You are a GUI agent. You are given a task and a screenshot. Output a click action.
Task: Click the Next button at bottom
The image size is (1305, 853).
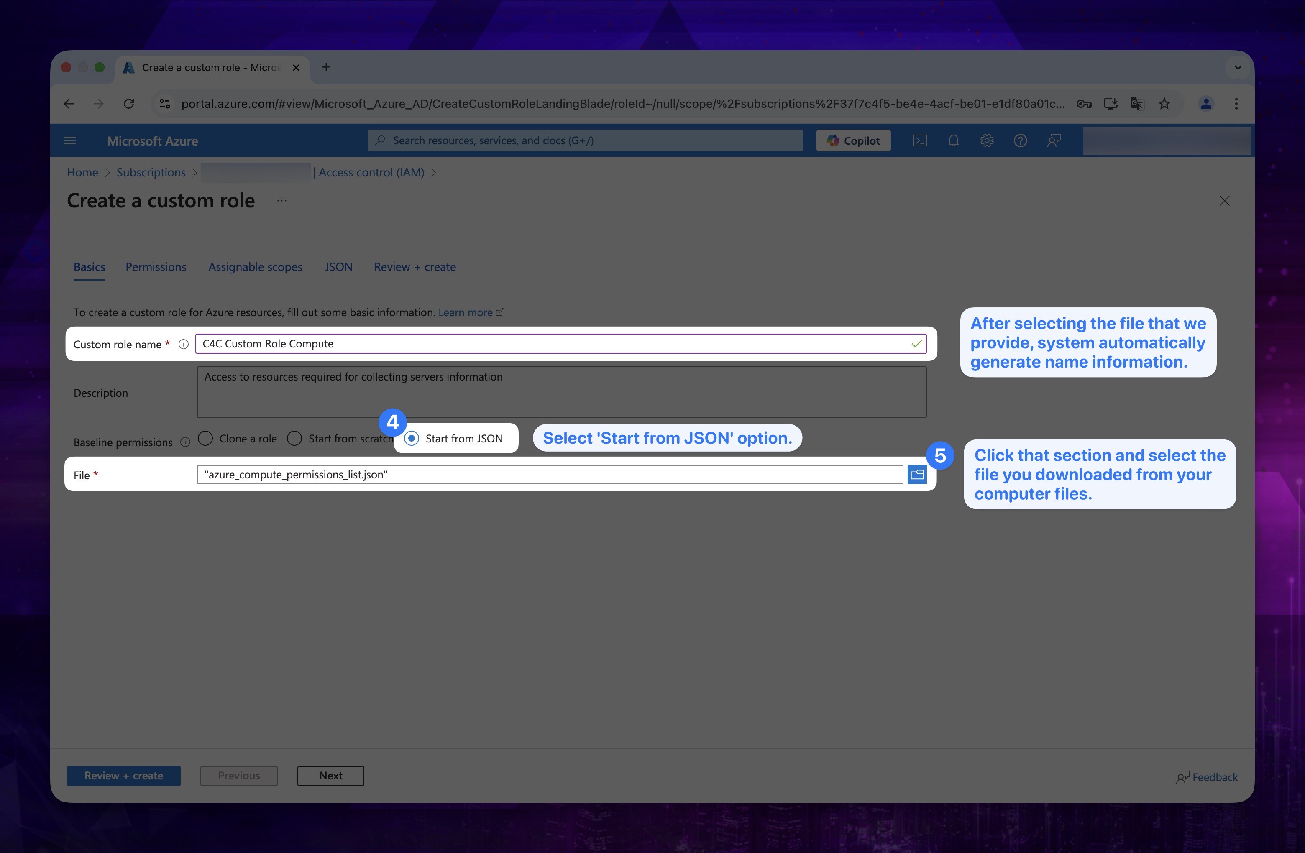pos(330,775)
